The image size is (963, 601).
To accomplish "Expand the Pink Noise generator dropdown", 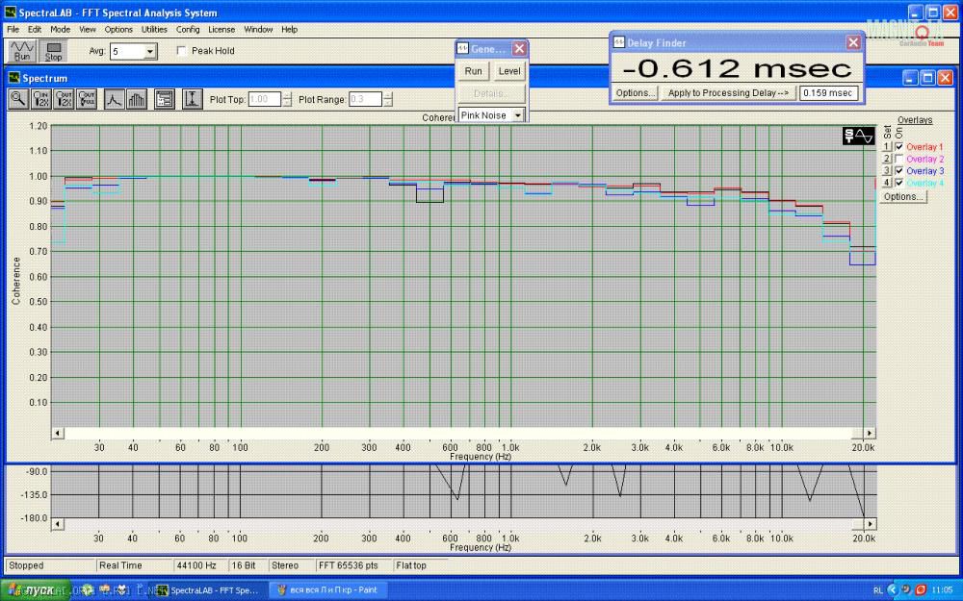I will (x=518, y=115).
